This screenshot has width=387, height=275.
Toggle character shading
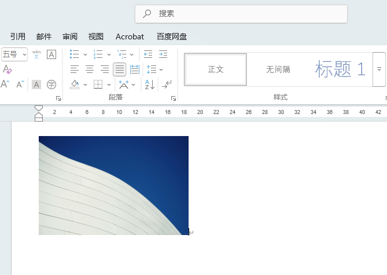(x=36, y=85)
